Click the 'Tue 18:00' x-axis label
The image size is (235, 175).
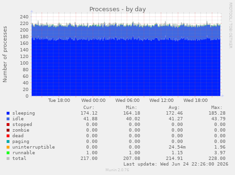pyautogui.click(x=59, y=100)
